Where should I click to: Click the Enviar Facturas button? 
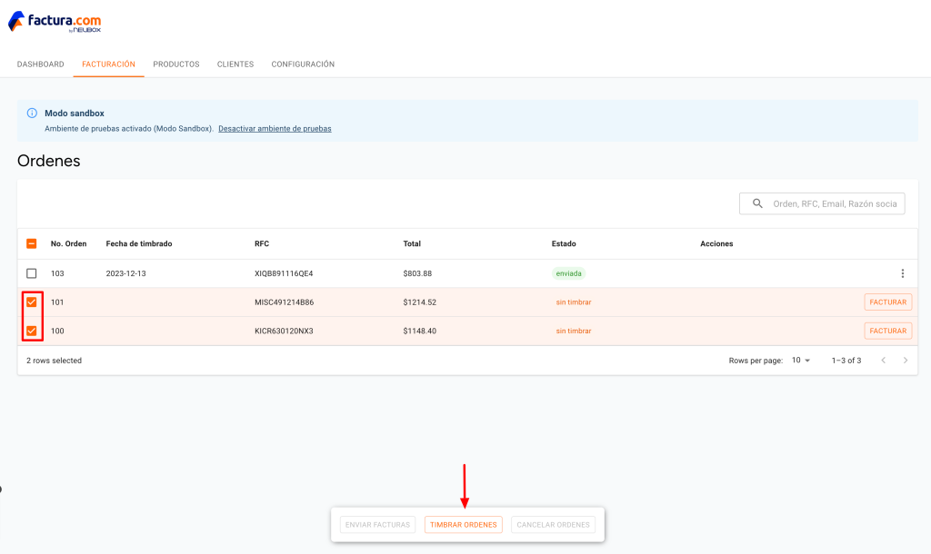tap(377, 525)
